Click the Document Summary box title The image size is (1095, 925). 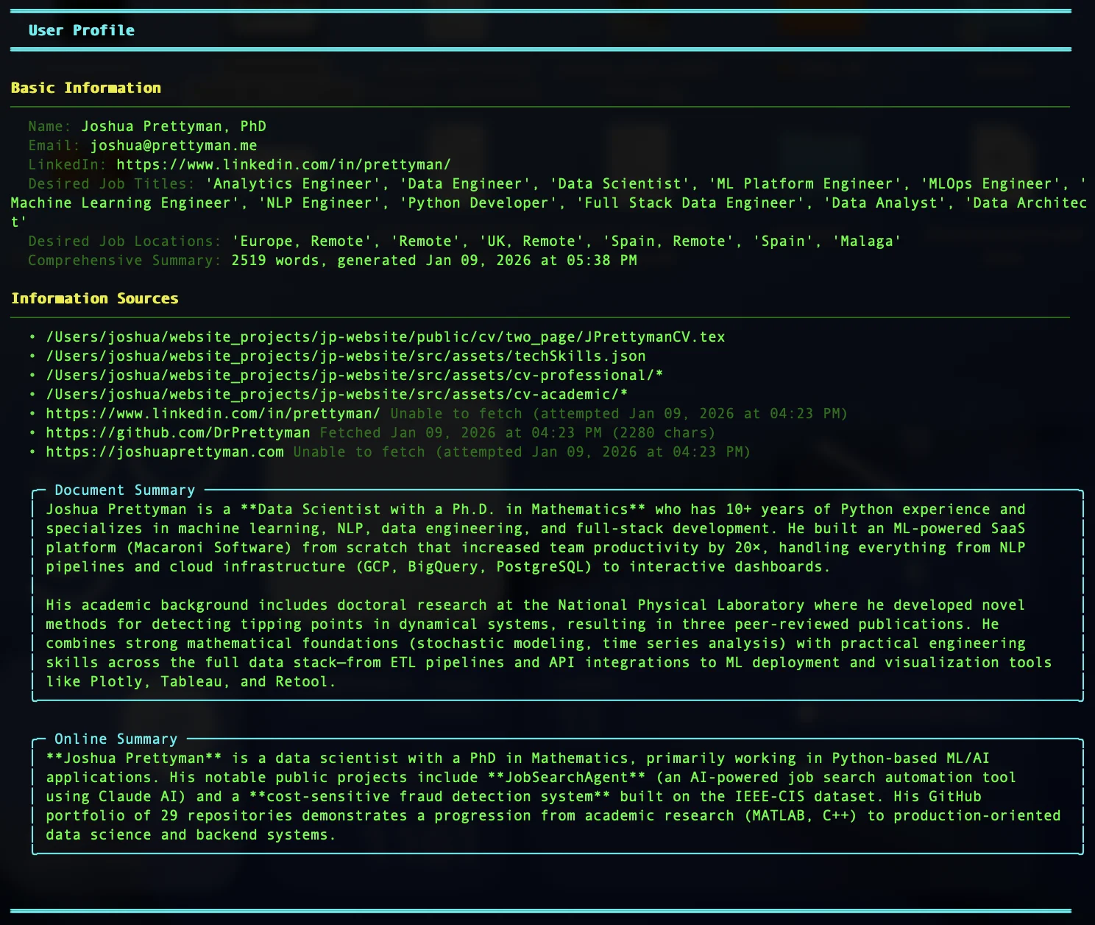click(x=125, y=490)
